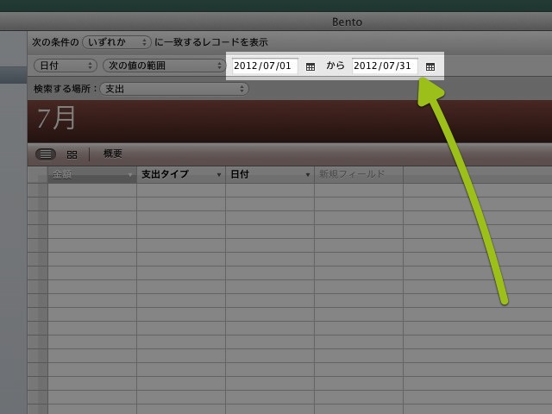Click the start date field 2012/07/01

coord(265,66)
